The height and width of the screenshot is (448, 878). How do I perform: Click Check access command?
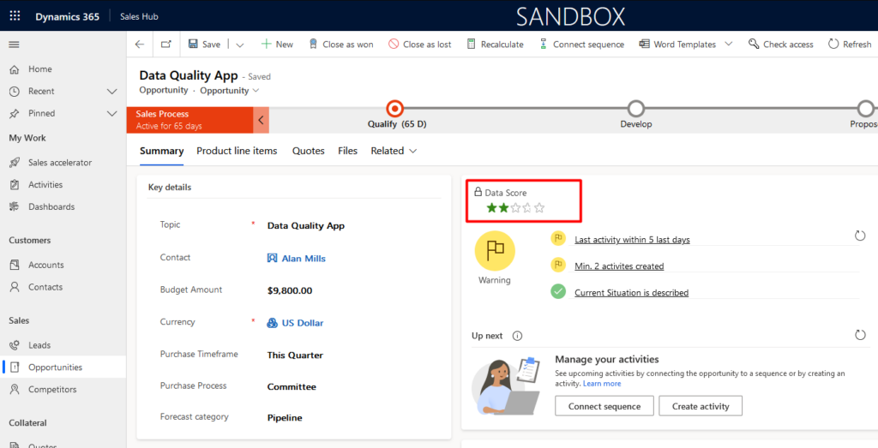click(780, 45)
